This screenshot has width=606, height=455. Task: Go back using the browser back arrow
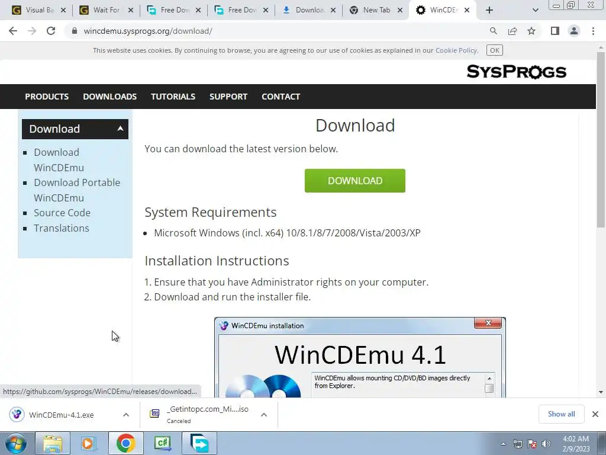13,31
